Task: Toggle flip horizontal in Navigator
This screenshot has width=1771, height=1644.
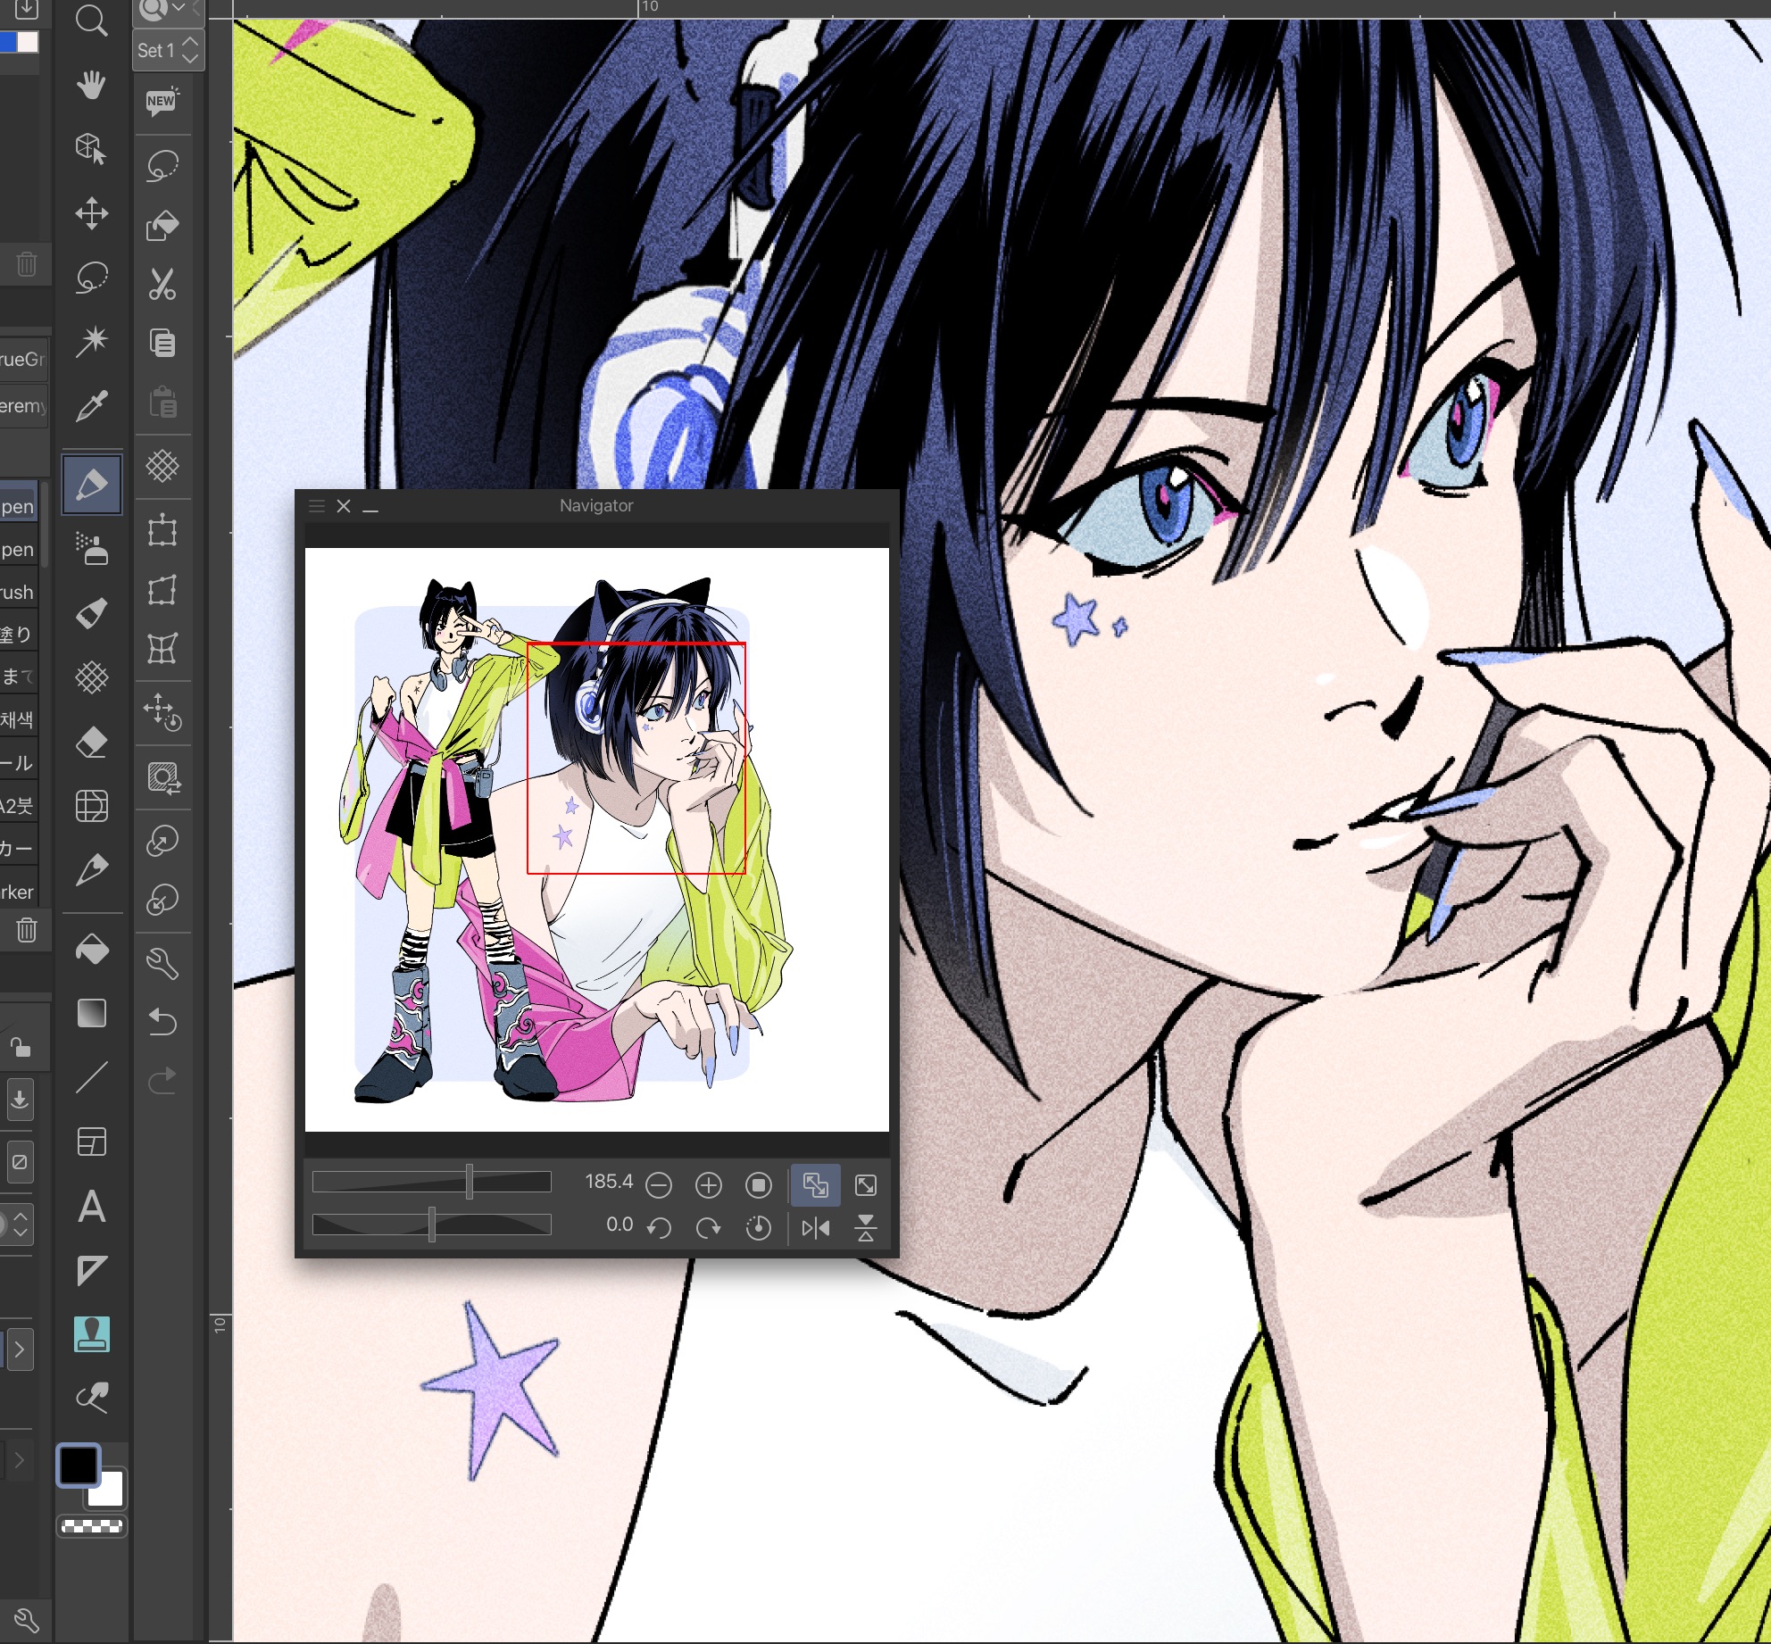Action: click(x=815, y=1228)
